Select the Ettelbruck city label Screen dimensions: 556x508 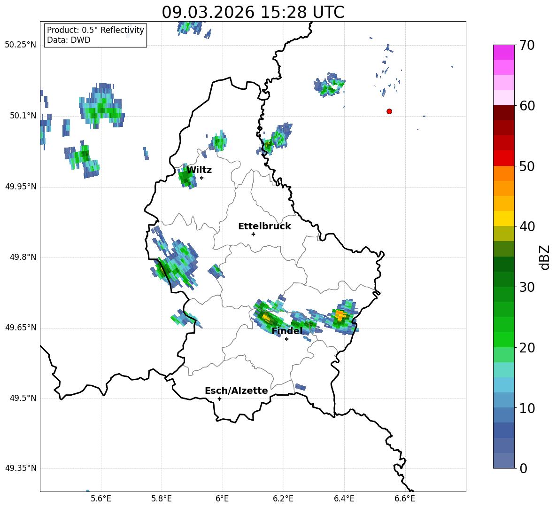point(264,227)
